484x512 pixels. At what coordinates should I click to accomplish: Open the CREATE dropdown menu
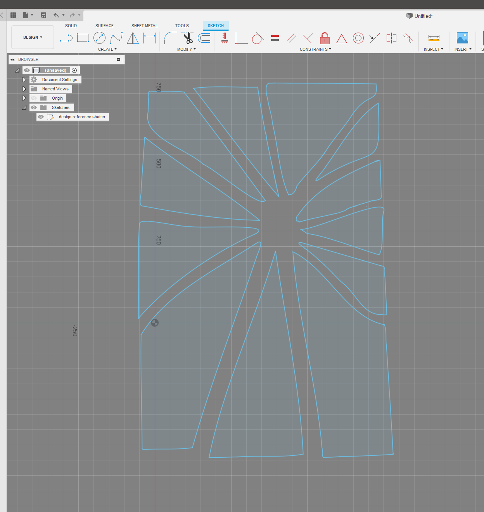pyautogui.click(x=107, y=49)
